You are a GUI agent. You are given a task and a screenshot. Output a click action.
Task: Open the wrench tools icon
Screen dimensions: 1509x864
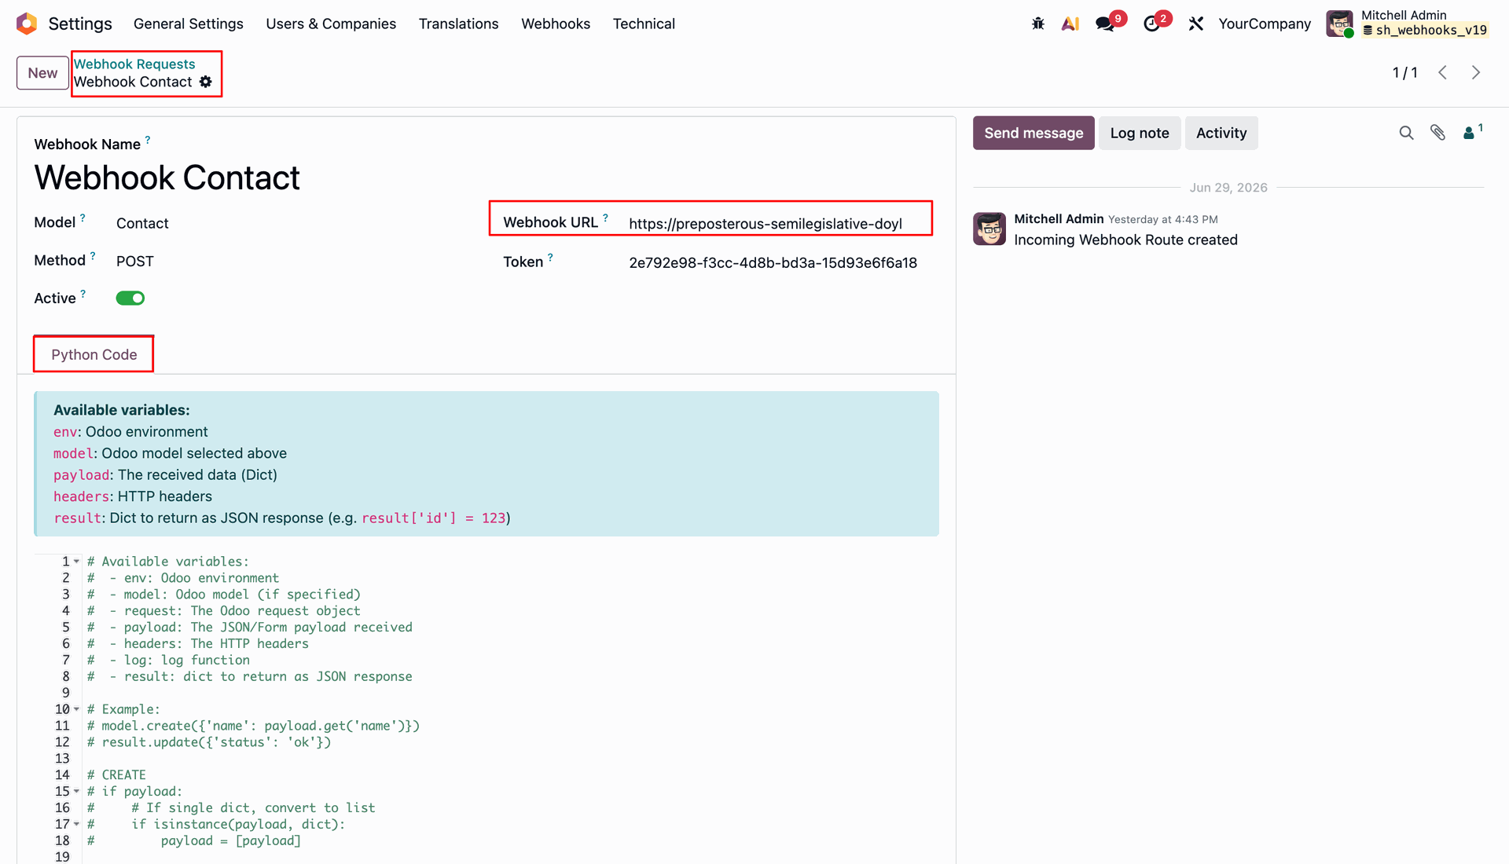[1196, 24]
